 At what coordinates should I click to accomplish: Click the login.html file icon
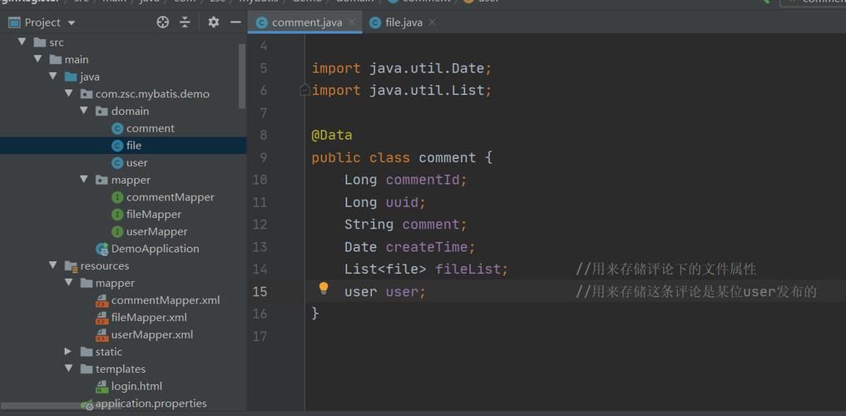(101, 386)
